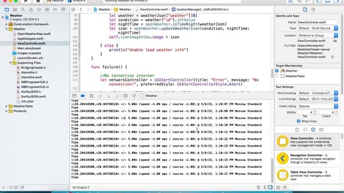Check WeatherTests target membership
Screen dimensions: 344x193
tap(277, 76)
